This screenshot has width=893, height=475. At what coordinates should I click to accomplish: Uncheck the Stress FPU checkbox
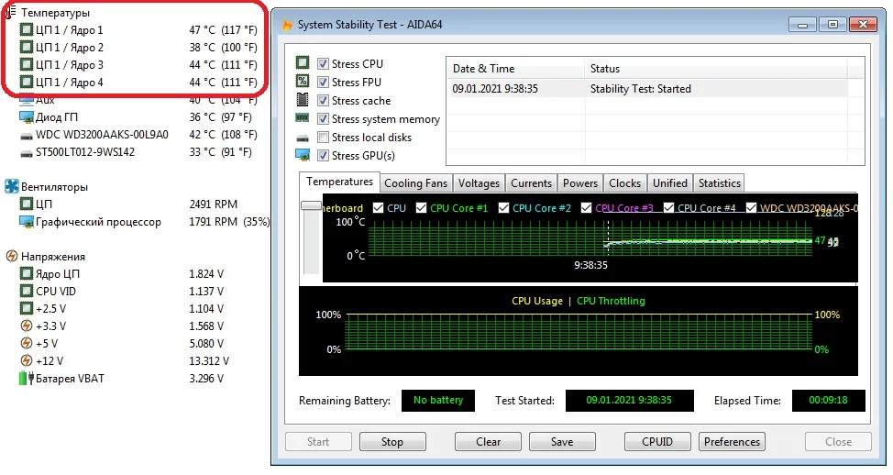point(323,82)
